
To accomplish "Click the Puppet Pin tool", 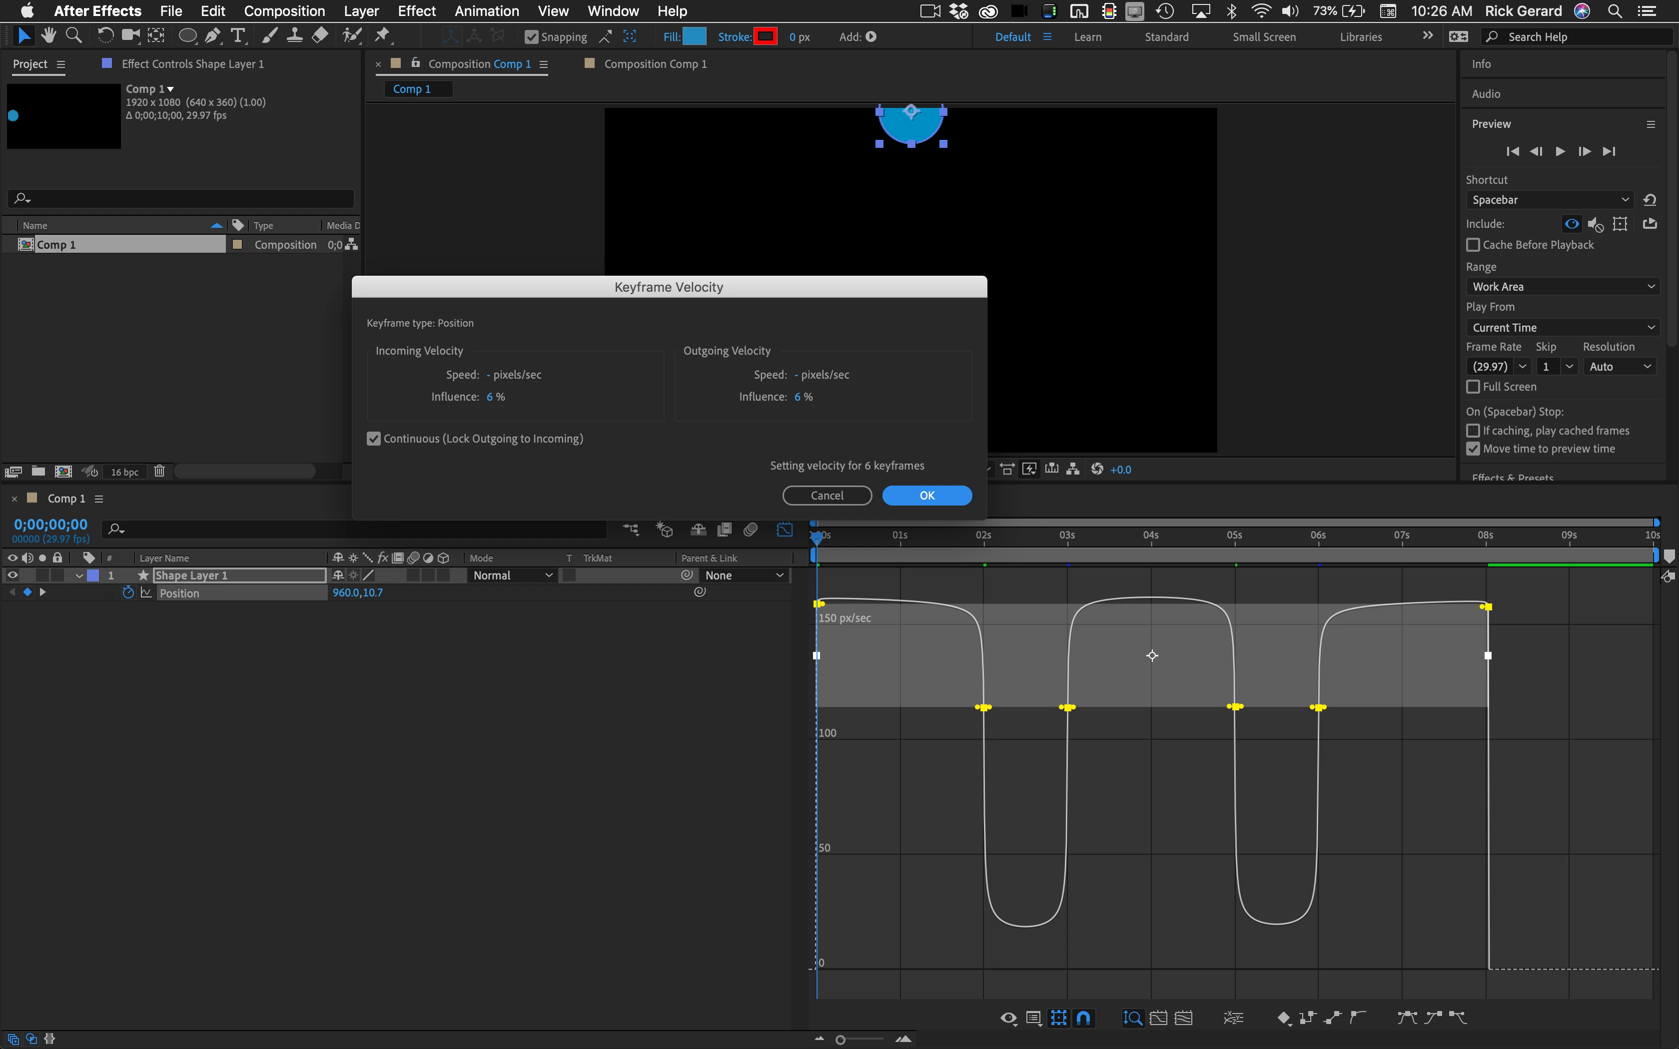I will coord(382,35).
